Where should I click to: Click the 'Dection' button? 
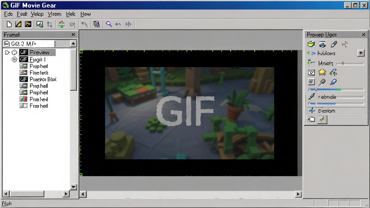336,110
